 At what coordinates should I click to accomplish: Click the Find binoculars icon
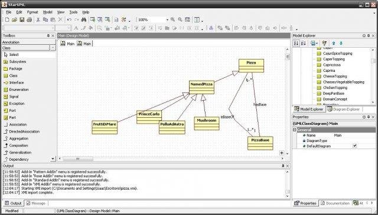(x=84, y=19)
